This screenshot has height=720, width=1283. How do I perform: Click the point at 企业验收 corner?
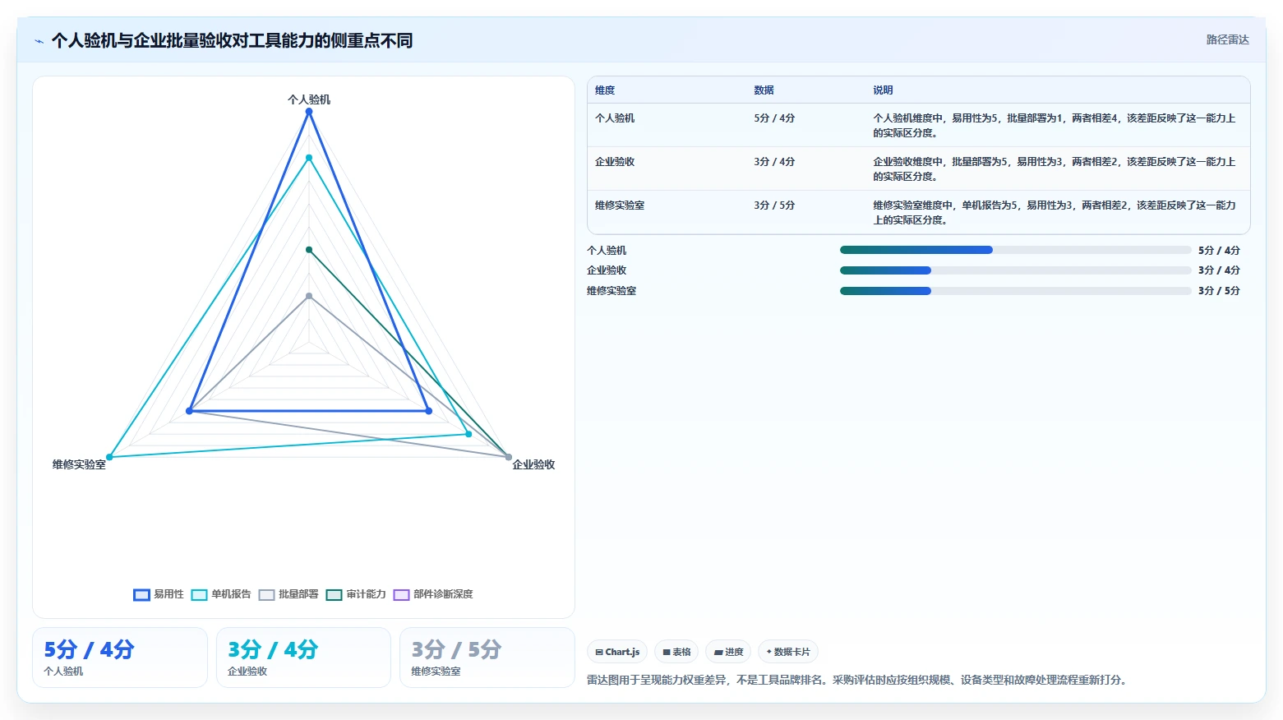pos(508,457)
